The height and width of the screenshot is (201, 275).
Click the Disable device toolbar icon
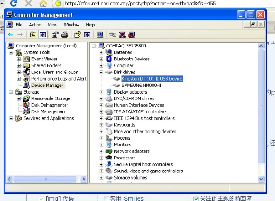(x=132, y=34)
